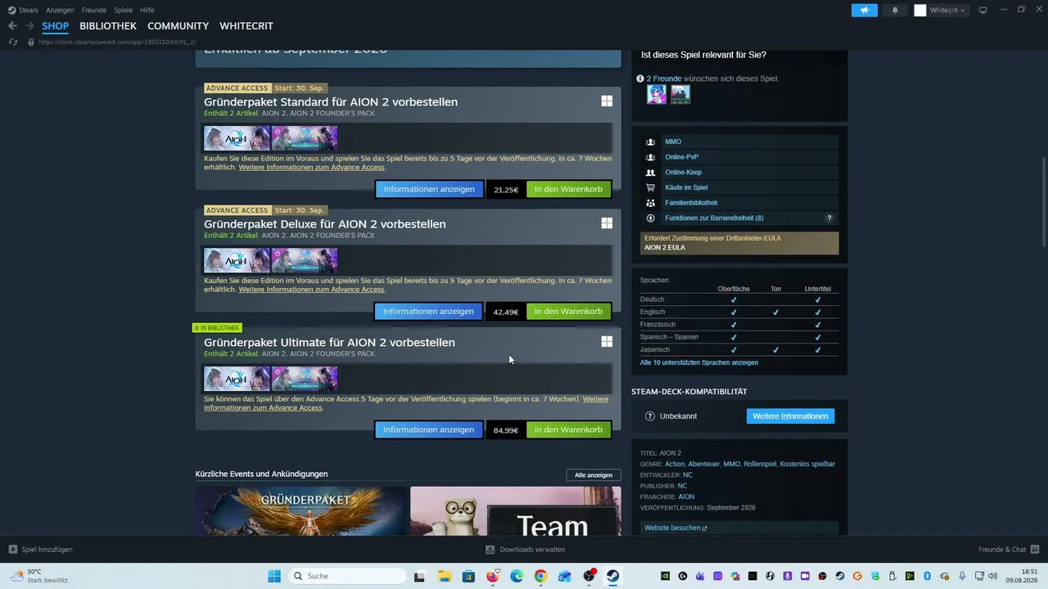Open the Gründerpaket event thumbnail
The height and width of the screenshot is (589, 1048).
click(301, 511)
